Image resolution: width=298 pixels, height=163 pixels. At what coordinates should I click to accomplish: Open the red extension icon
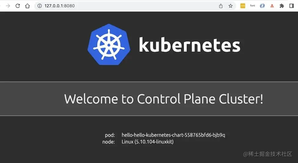(x=272, y=6)
